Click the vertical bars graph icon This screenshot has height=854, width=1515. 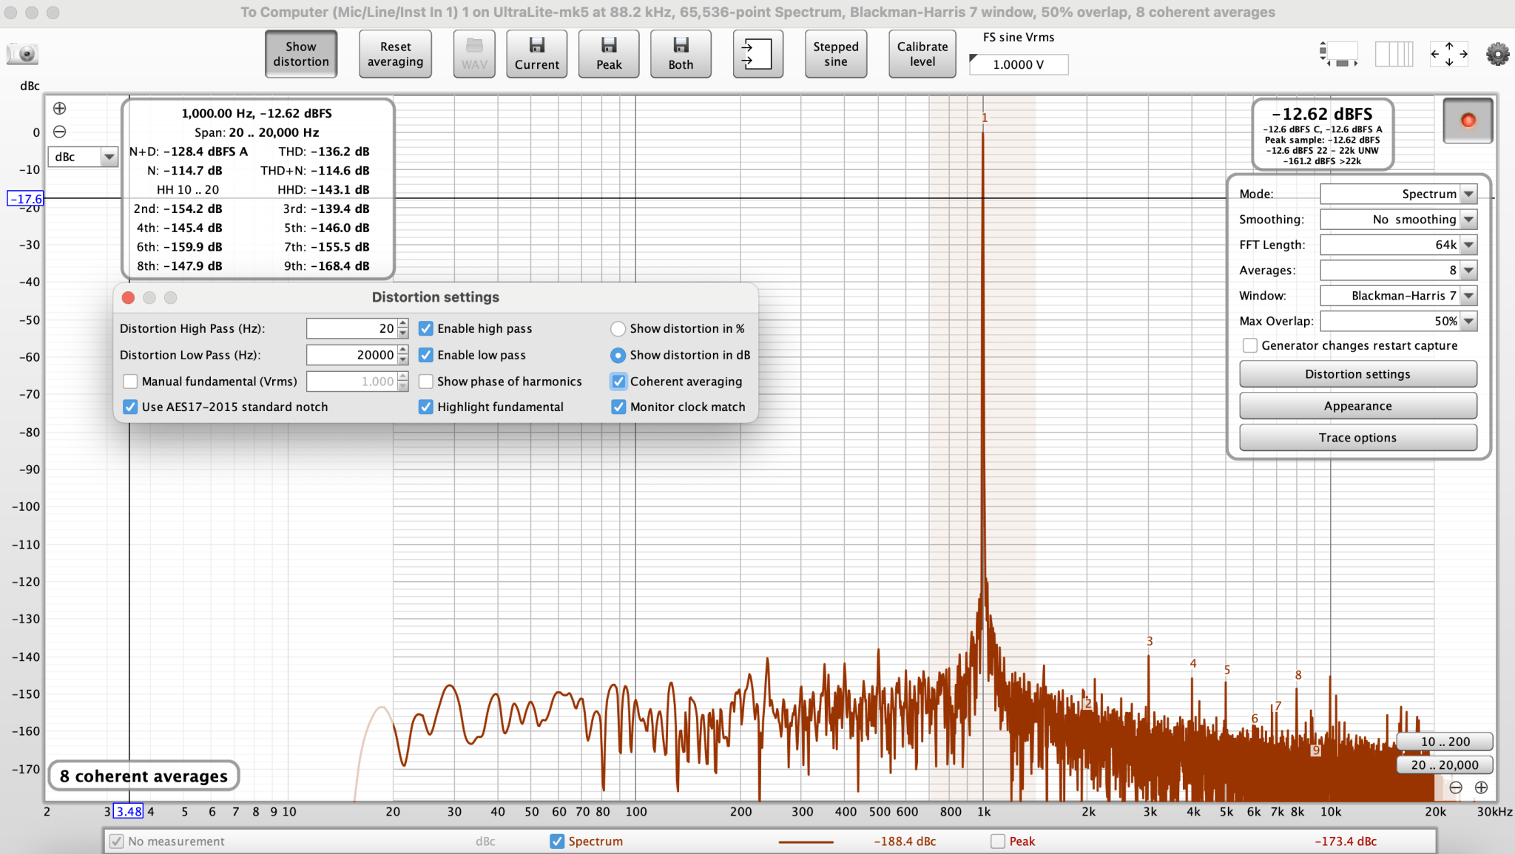[1394, 54]
